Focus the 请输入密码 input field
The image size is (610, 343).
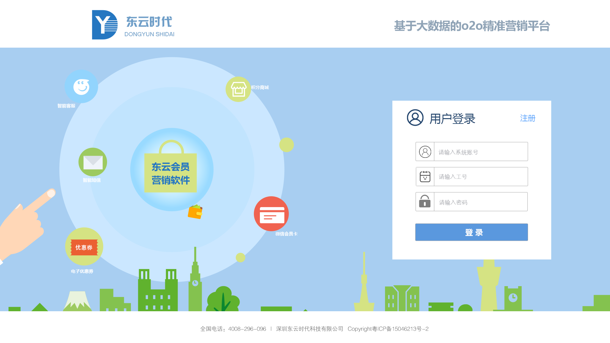481,202
